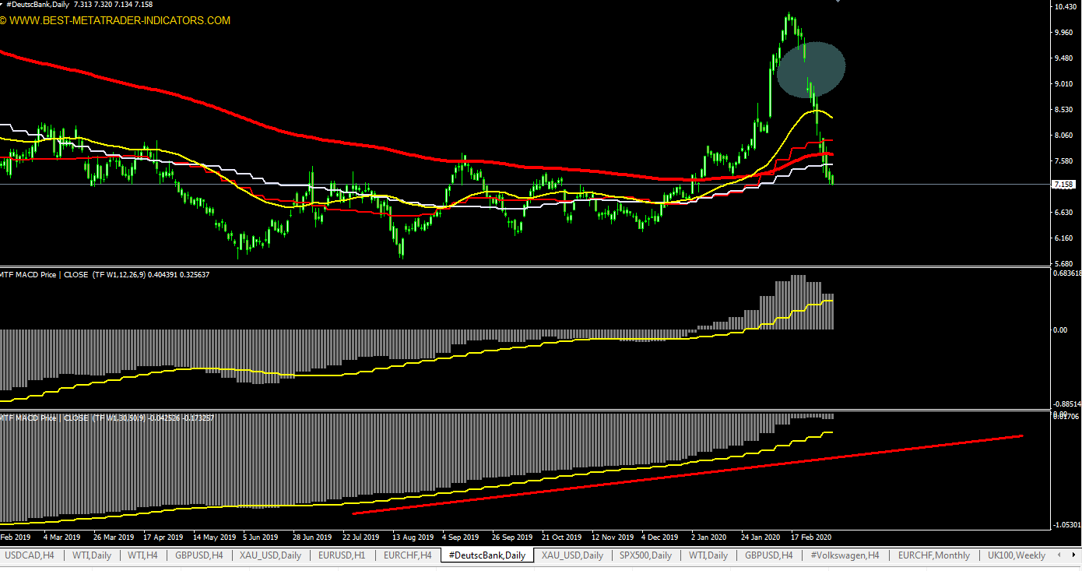Open the UK100,Weekly chart tab
The height and width of the screenshot is (571, 1082).
[1016, 555]
